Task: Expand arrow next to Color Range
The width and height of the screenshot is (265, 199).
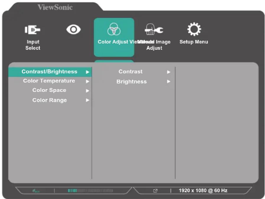Action: (87, 100)
